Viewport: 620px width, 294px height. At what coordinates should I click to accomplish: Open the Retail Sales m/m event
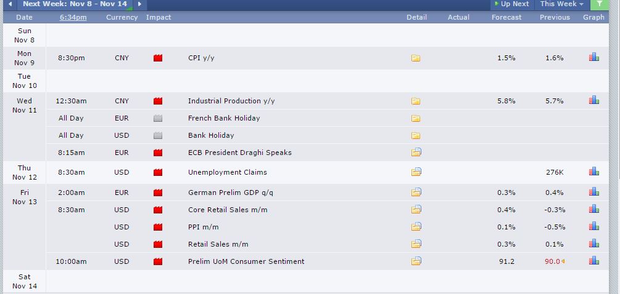[218, 244]
